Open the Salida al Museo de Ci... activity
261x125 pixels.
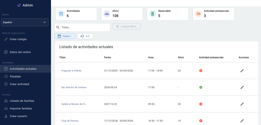click(74, 104)
